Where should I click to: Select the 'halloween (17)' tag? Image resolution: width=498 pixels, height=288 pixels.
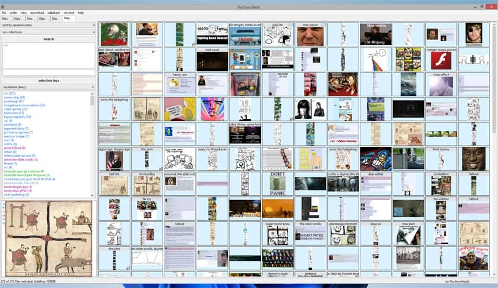tap(14, 112)
